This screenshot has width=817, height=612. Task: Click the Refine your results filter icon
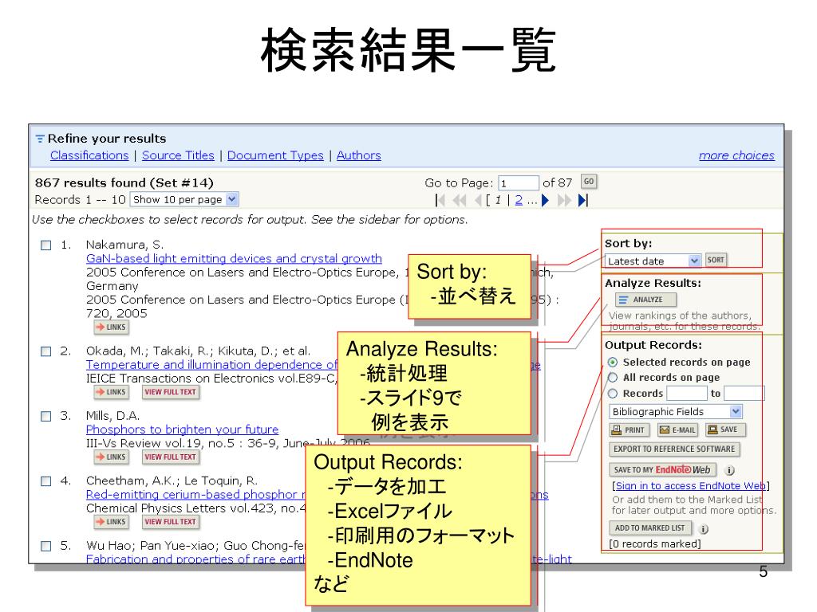[x=40, y=139]
